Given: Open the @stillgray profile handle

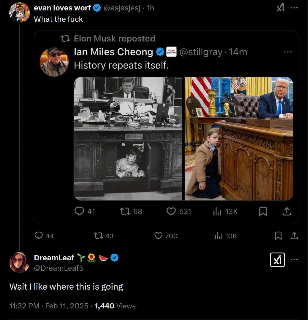Looking at the screenshot, I should tap(201, 52).
